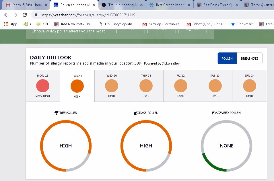
Task: Click the ragweed pollen icon
Action: click(x=213, y=113)
